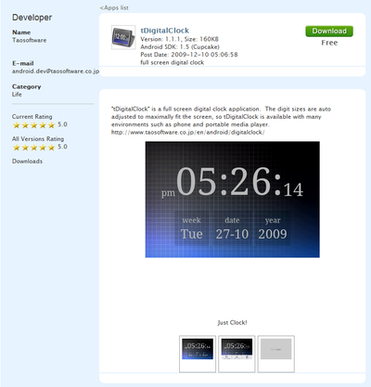The height and width of the screenshot is (387, 371).
Task: Click the 'Just Clock!' caption
Action: click(232, 323)
